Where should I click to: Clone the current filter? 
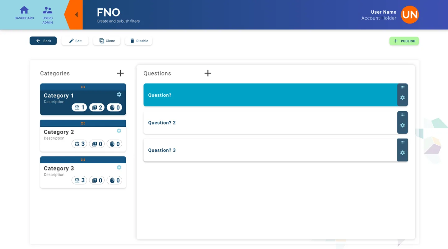(107, 41)
